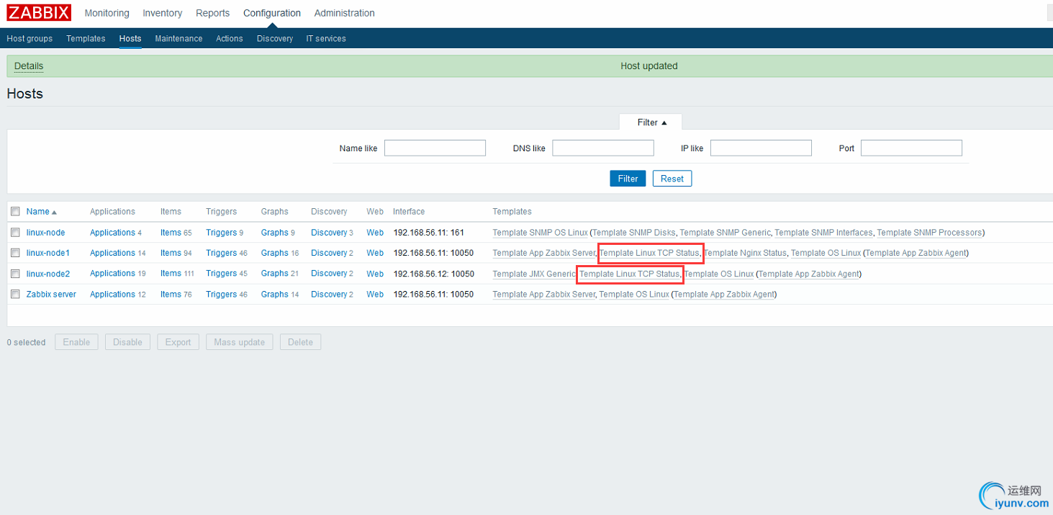Open Items for Zabbix server
1053x515 pixels.
tap(171, 295)
